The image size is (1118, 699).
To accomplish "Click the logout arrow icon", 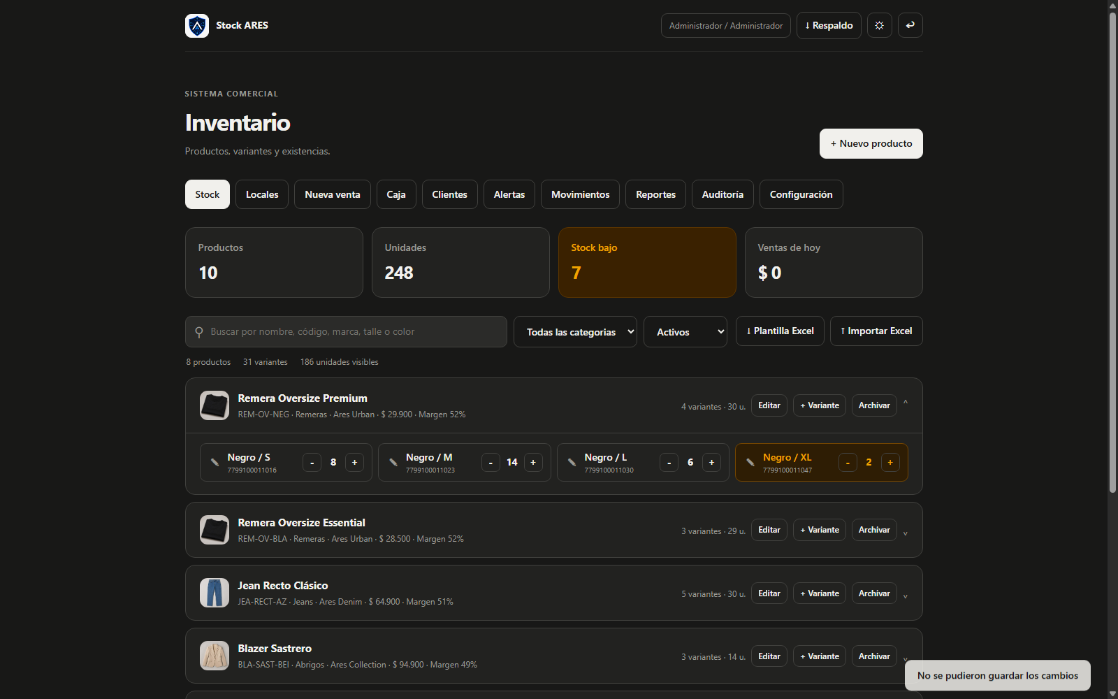I will coord(910,25).
